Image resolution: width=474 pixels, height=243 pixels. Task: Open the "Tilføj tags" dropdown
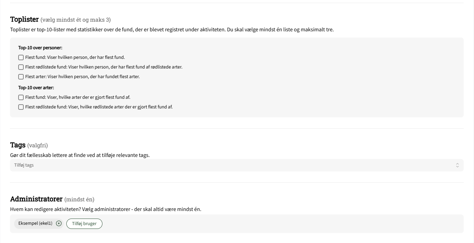tap(237, 165)
